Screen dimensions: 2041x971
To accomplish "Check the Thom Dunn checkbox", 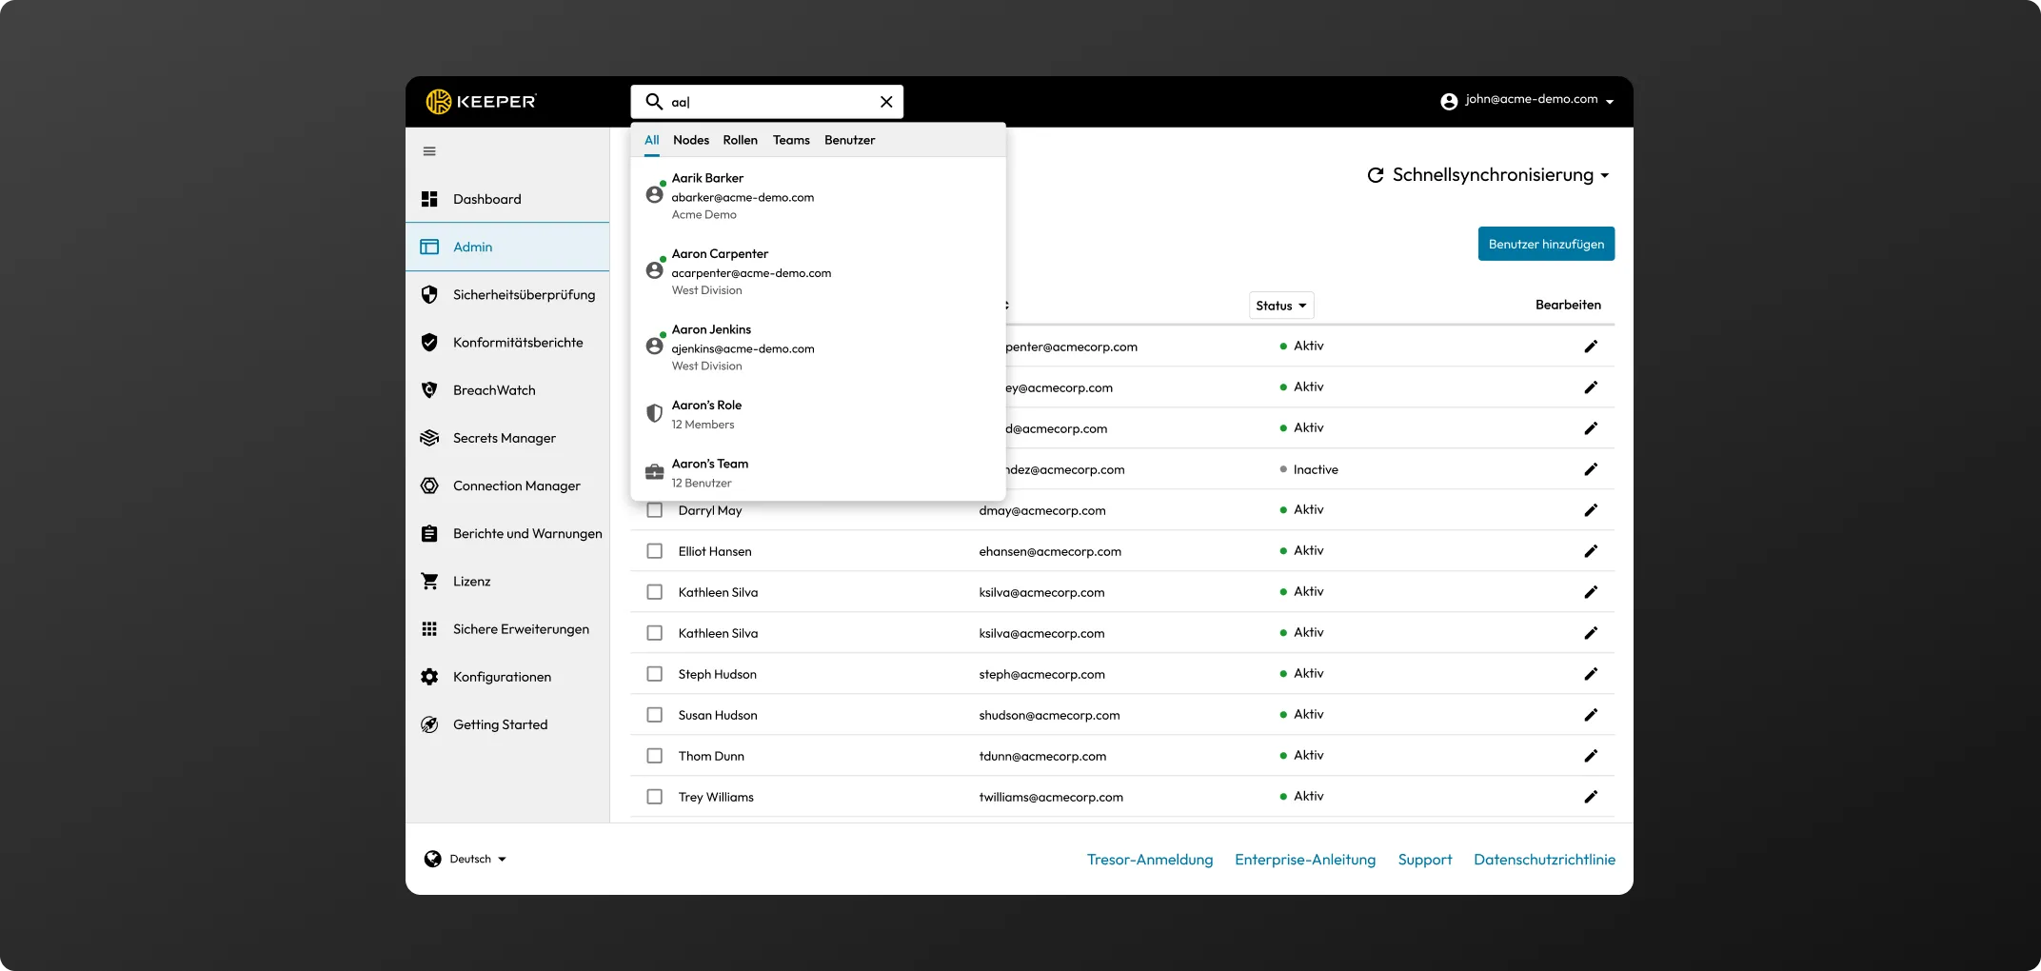I will (x=655, y=756).
